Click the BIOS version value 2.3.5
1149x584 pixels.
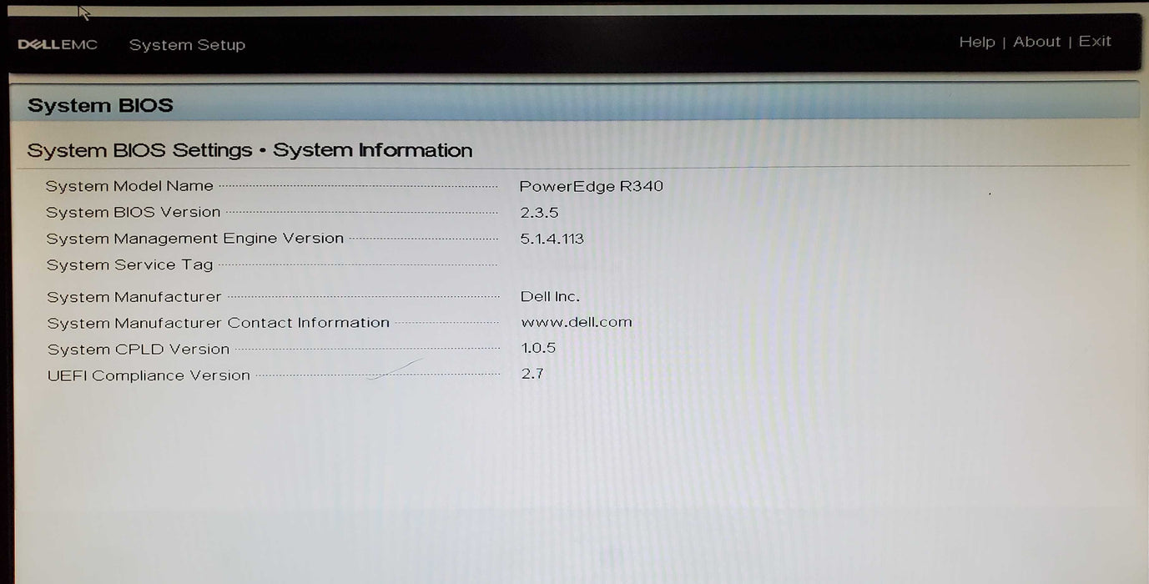(x=539, y=213)
